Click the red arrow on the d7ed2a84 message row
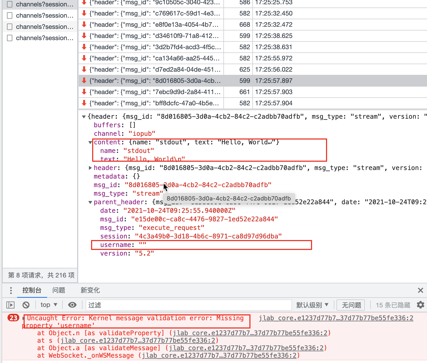Image resolution: width=427 pixels, height=363 pixels. (84, 69)
